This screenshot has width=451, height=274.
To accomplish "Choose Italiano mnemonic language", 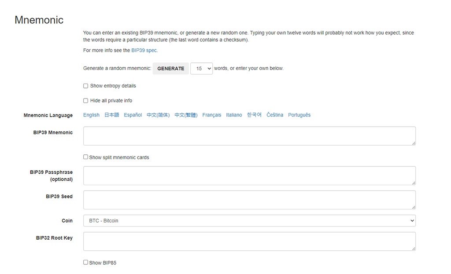I will [234, 115].
